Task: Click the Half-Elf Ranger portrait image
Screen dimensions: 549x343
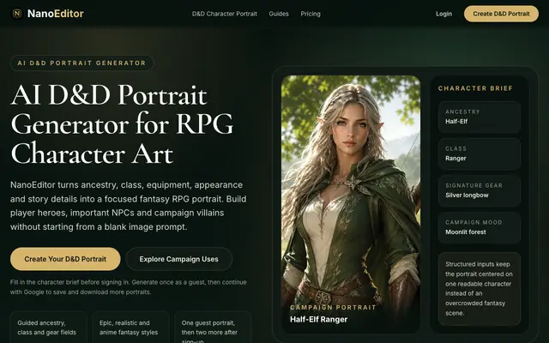Action: click(x=351, y=203)
